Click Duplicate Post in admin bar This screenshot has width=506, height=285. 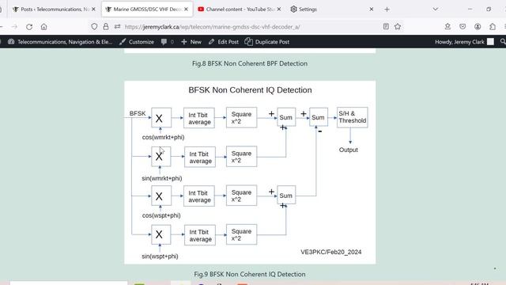[267, 42]
